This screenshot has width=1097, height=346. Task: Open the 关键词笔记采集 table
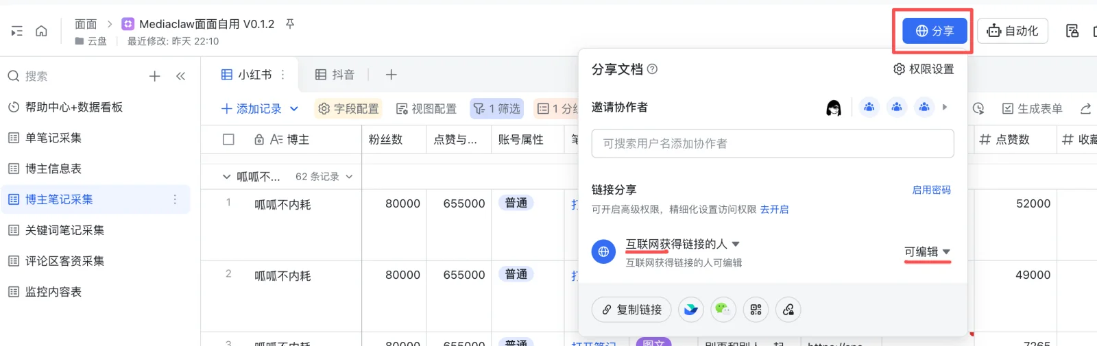pyautogui.click(x=64, y=230)
